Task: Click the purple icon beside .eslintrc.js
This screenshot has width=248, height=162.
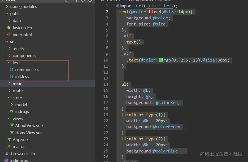Action: [6, 160]
